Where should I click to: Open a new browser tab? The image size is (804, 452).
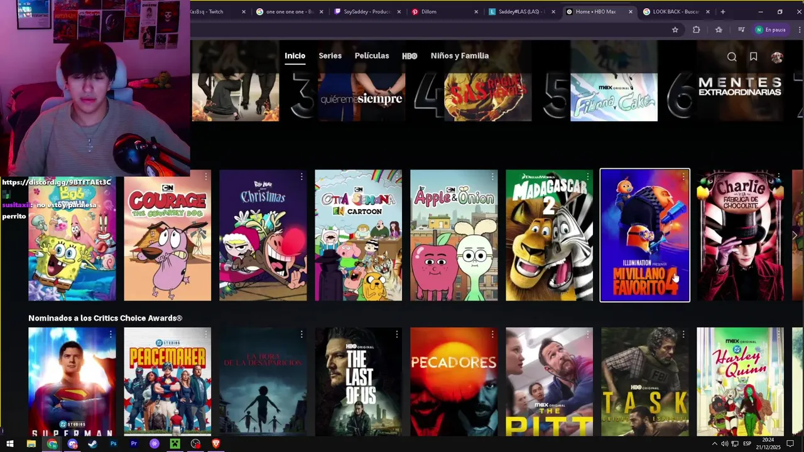coord(722,11)
